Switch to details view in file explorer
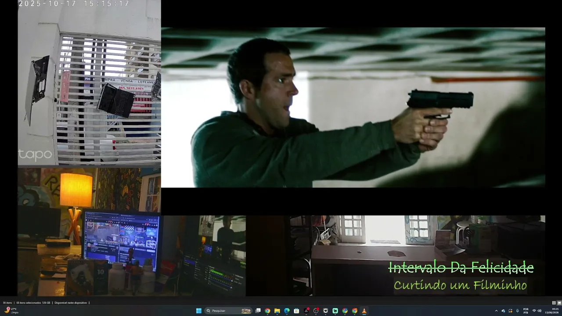The height and width of the screenshot is (316, 562). click(x=554, y=303)
